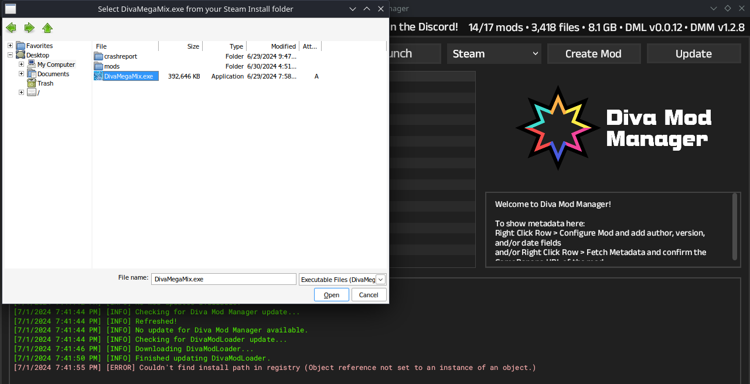
Task: Click the Welcome to Diva Mod Manager text
Action: click(553, 204)
